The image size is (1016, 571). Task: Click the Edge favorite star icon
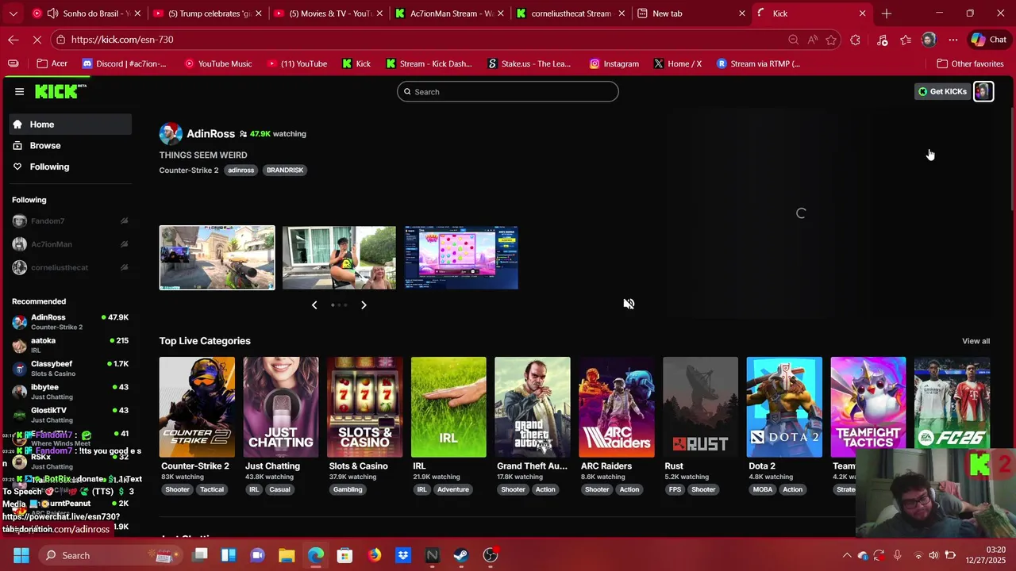831,40
